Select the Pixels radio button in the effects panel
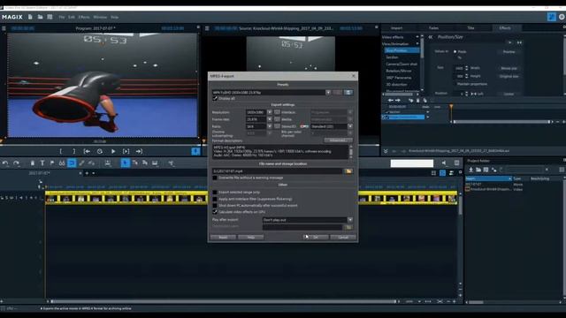The height and width of the screenshot is (318, 566). [455, 51]
